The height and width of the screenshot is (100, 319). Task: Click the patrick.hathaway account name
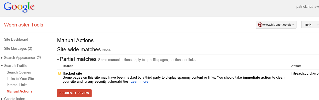pyautogui.click(x=307, y=6)
